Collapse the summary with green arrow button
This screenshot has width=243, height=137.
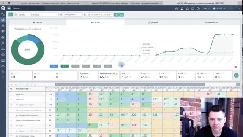click(236, 76)
